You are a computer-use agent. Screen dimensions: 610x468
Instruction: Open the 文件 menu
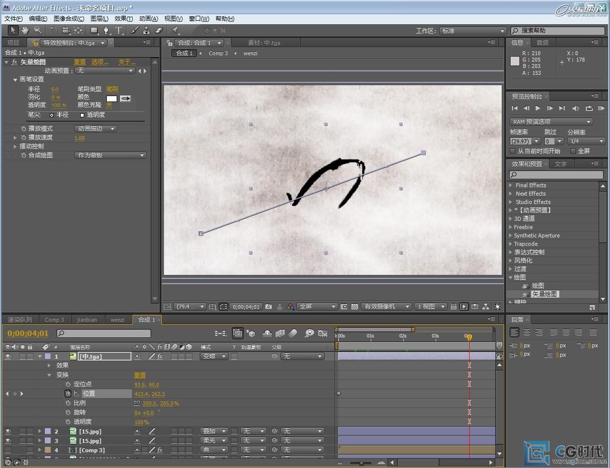click(x=13, y=19)
